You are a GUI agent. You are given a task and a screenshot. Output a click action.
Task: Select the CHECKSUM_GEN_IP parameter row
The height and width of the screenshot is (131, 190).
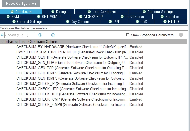[x=72, y=57]
